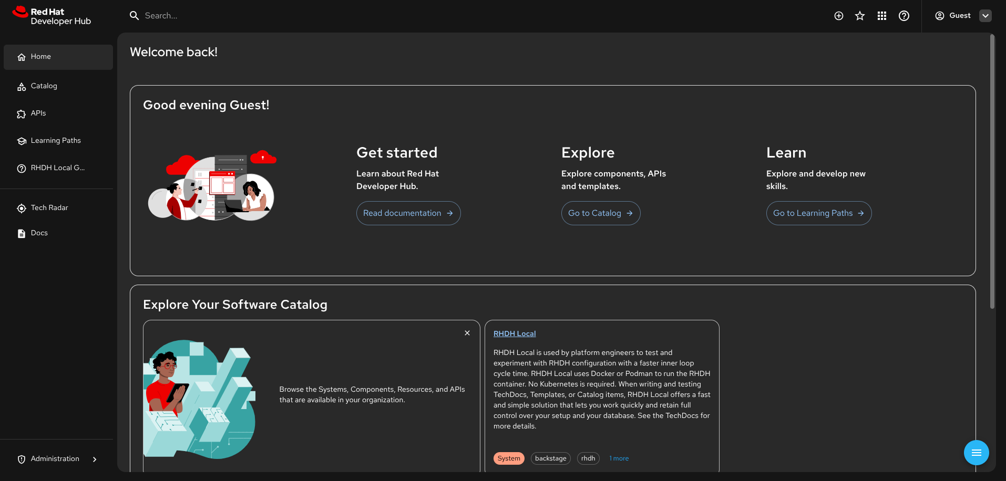The width and height of the screenshot is (1006, 481).
Task: Click the Docs document icon
Action: [22, 234]
